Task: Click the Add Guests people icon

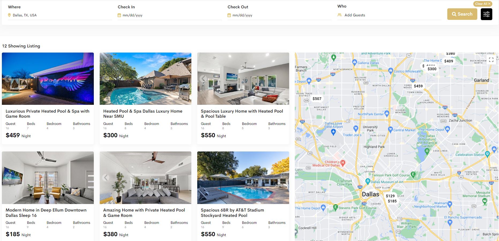Action: pyautogui.click(x=340, y=15)
